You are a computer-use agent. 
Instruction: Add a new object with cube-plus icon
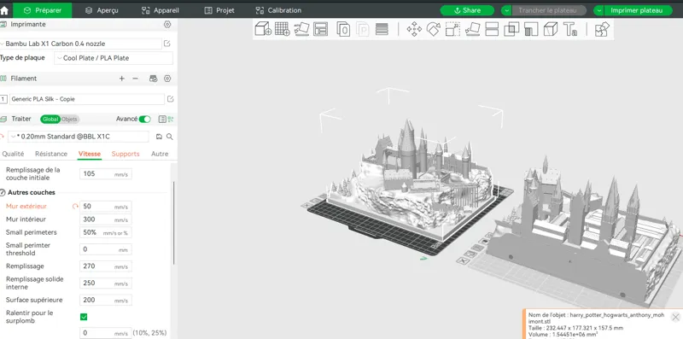click(x=263, y=29)
